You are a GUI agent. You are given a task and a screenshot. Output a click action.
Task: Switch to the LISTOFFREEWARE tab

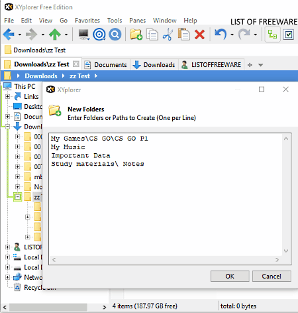pos(211,65)
